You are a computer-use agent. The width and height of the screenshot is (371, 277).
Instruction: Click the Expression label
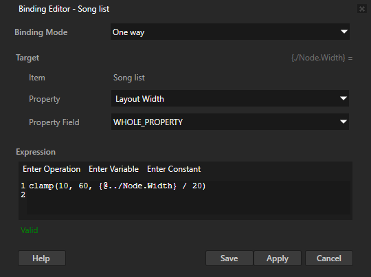click(36, 152)
